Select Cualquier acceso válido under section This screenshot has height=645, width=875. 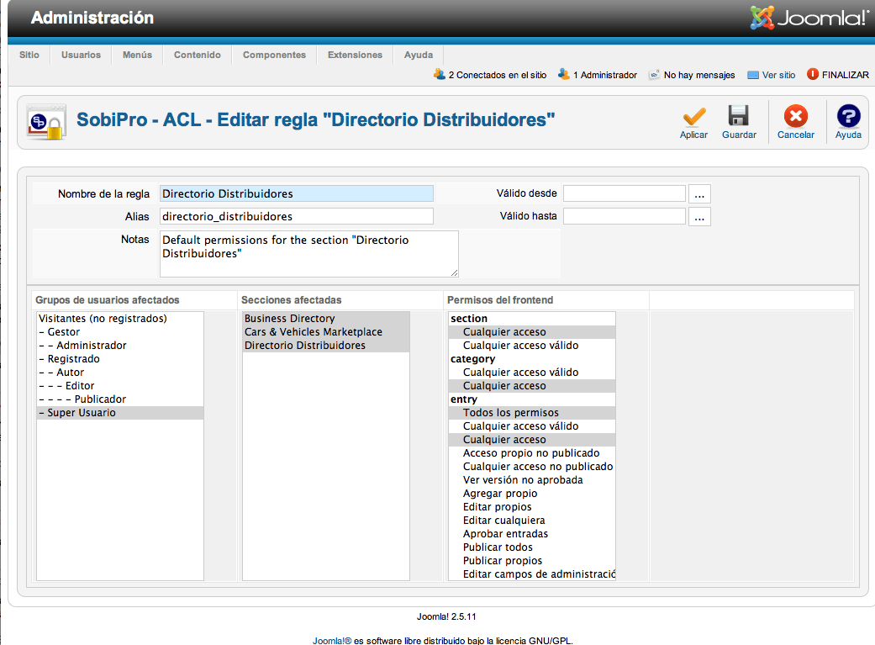coord(532,345)
